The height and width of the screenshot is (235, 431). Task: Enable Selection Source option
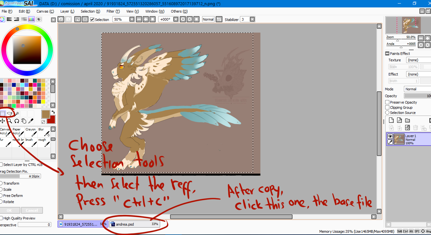point(387,113)
